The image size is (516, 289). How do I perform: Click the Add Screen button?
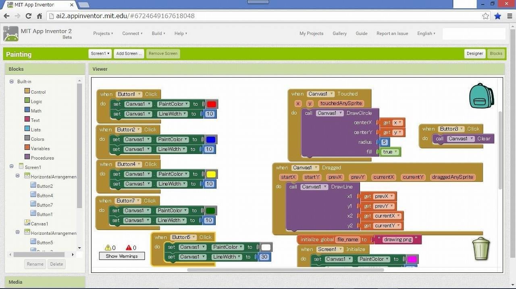coord(129,53)
